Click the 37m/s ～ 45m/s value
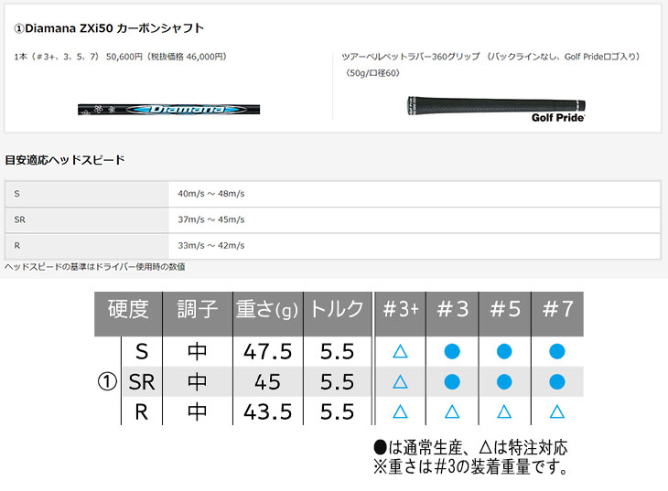The height and width of the screenshot is (491, 668). pyautogui.click(x=211, y=219)
